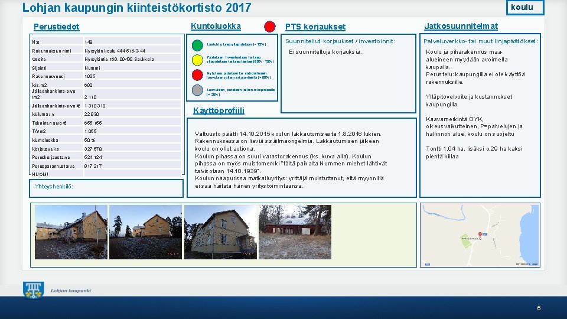Open the Käyttöprofiili heading link
Screen dimensions: 567x319
[219, 110]
